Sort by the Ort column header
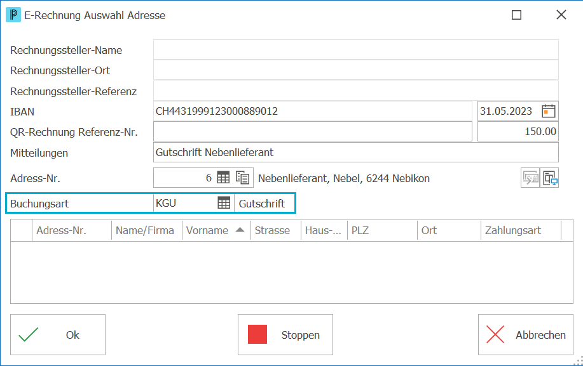The image size is (583, 366). 449,230
